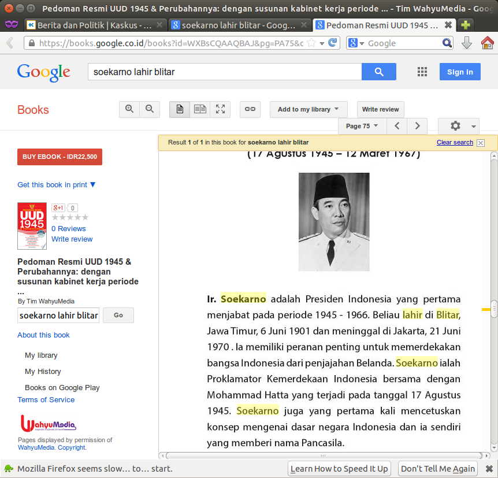Close the Kaskus Berita dan Politik tab

[x=159, y=25]
